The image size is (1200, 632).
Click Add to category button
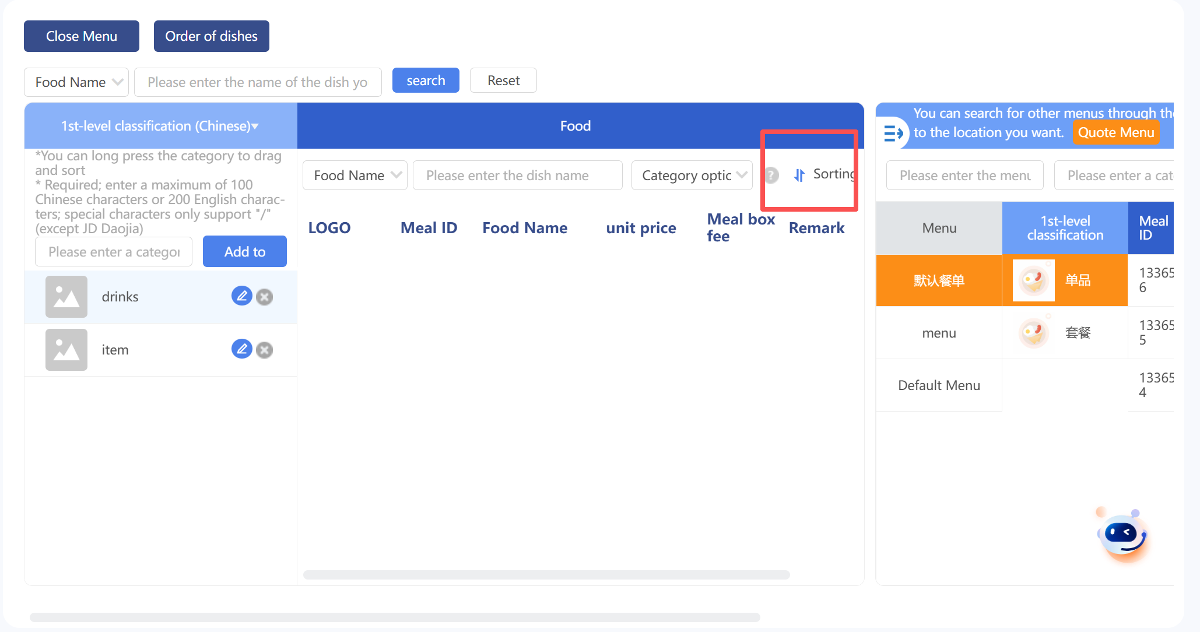click(245, 252)
